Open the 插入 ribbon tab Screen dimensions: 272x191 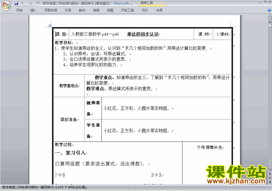tap(33, 10)
